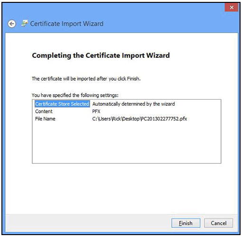
Task: Cancel the certificate import
Action: [219, 223]
